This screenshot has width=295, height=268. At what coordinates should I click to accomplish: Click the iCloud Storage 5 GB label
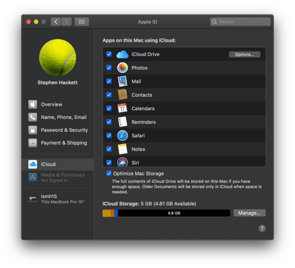click(149, 204)
